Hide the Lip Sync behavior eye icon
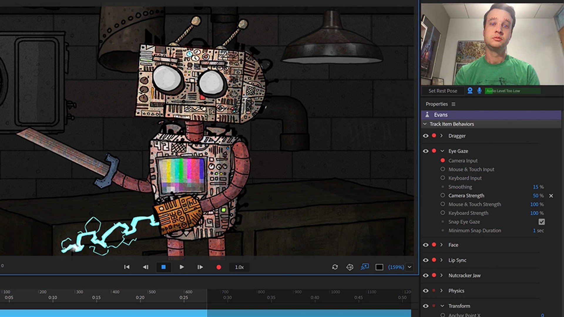 [x=426, y=260]
